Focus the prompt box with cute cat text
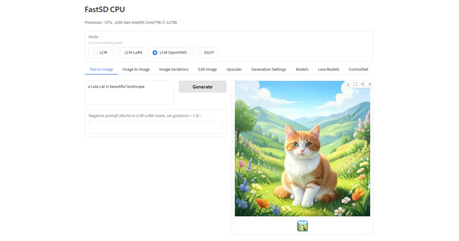459x241 pixels. tap(129, 93)
